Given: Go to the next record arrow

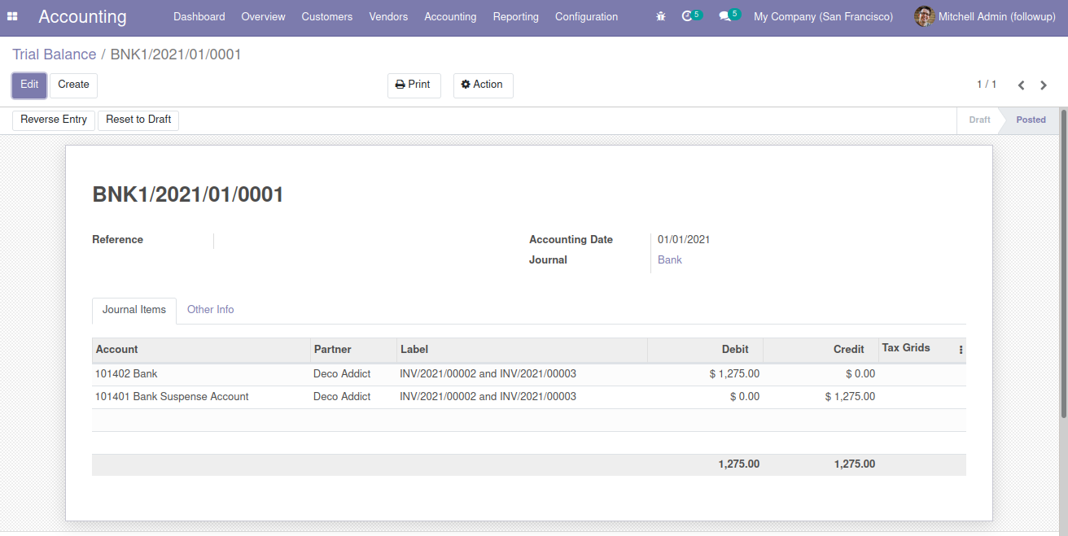Looking at the screenshot, I should 1044,85.
